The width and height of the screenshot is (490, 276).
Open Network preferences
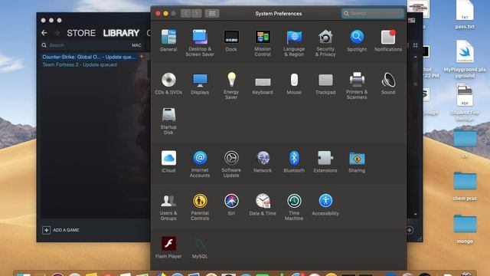(263, 162)
